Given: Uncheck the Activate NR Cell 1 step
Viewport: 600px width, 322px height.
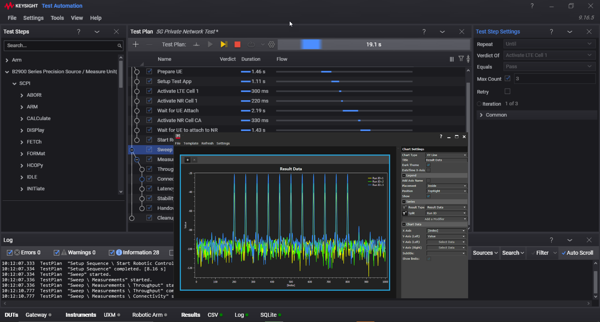Looking at the screenshot, I should click(149, 100).
